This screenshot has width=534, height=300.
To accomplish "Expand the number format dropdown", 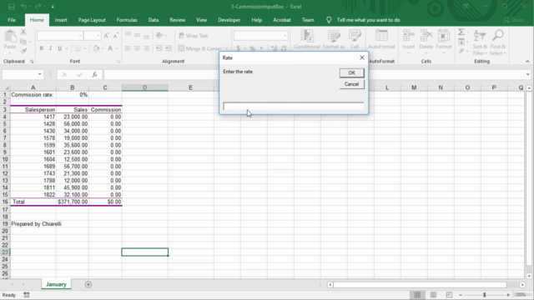I will [x=285, y=36].
